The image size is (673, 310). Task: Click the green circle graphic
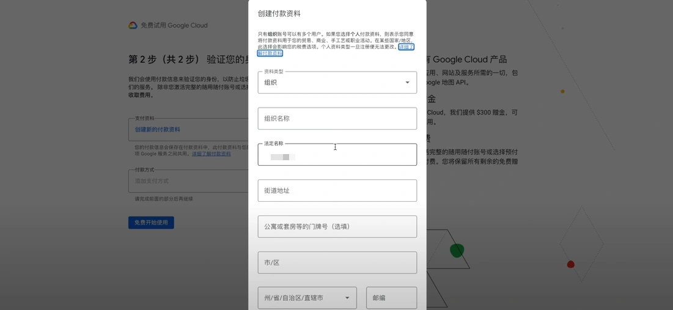457,249
